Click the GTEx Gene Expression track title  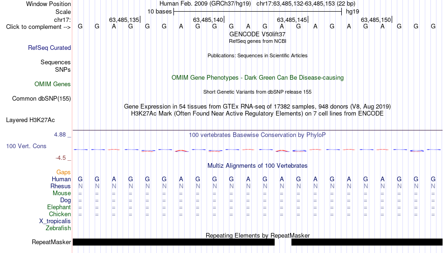(257, 106)
